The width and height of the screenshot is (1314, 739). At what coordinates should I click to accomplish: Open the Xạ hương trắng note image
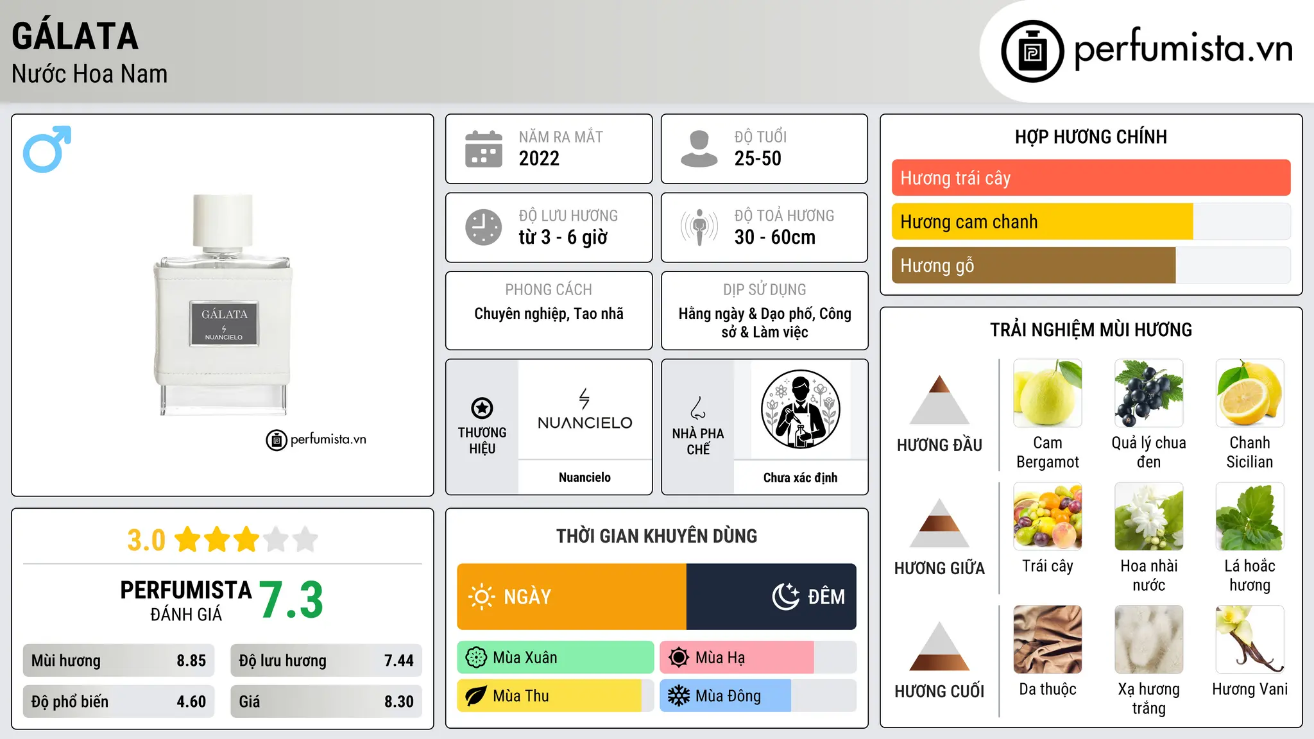pos(1148,640)
